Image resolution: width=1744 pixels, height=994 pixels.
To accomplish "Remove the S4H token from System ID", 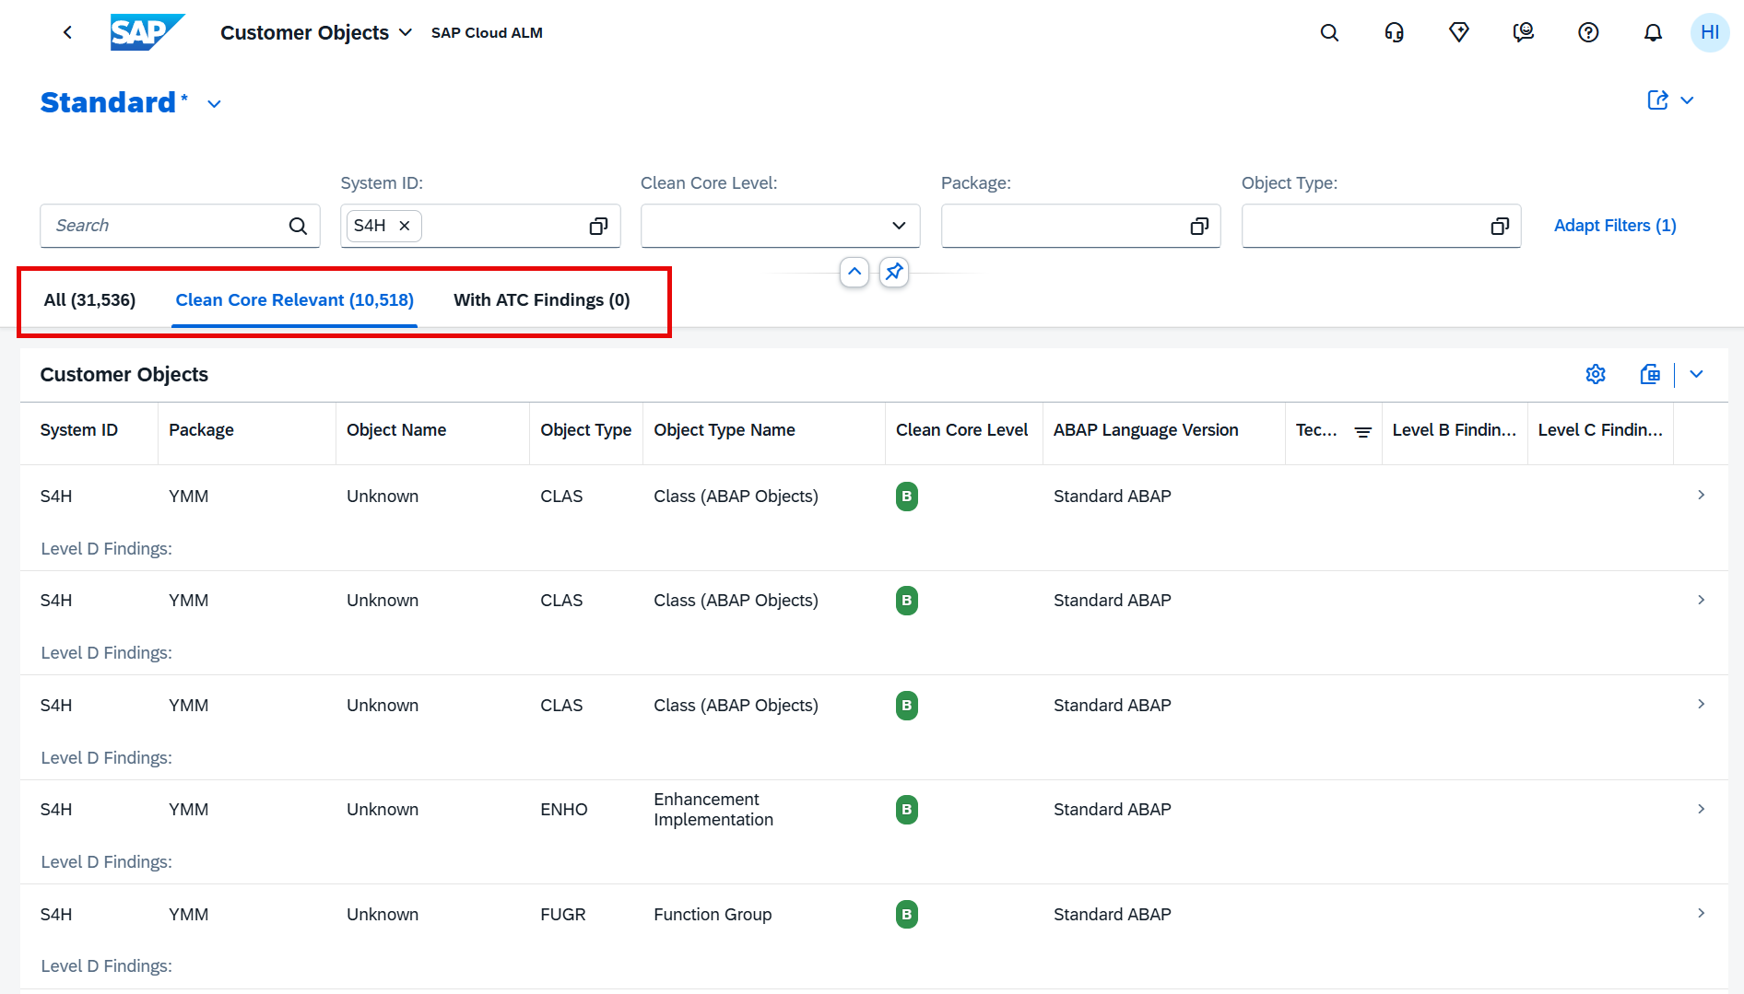I will tap(405, 226).
